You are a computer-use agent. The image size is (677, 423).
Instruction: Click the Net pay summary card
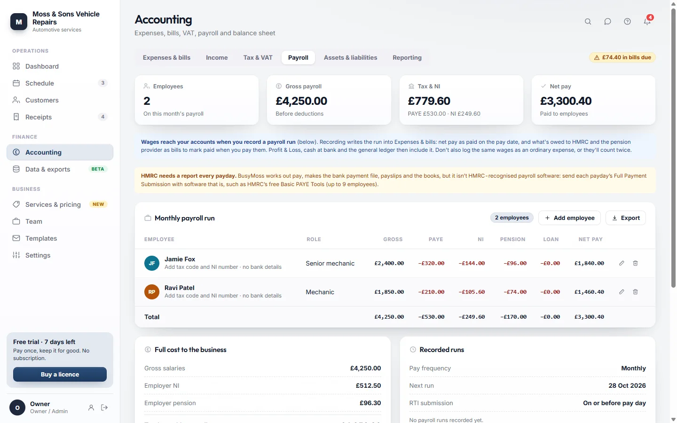click(x=593, y=100)
